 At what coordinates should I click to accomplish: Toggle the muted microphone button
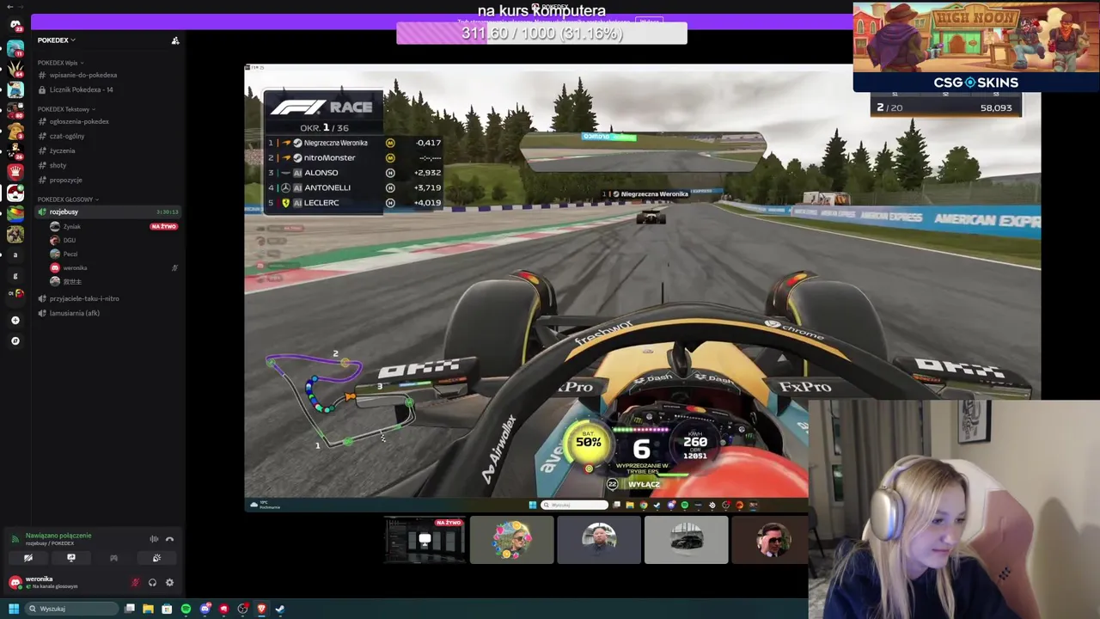(x=135, y=583)
